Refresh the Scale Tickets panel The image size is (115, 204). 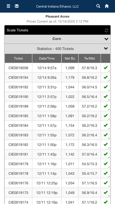[x=106, y=30]
